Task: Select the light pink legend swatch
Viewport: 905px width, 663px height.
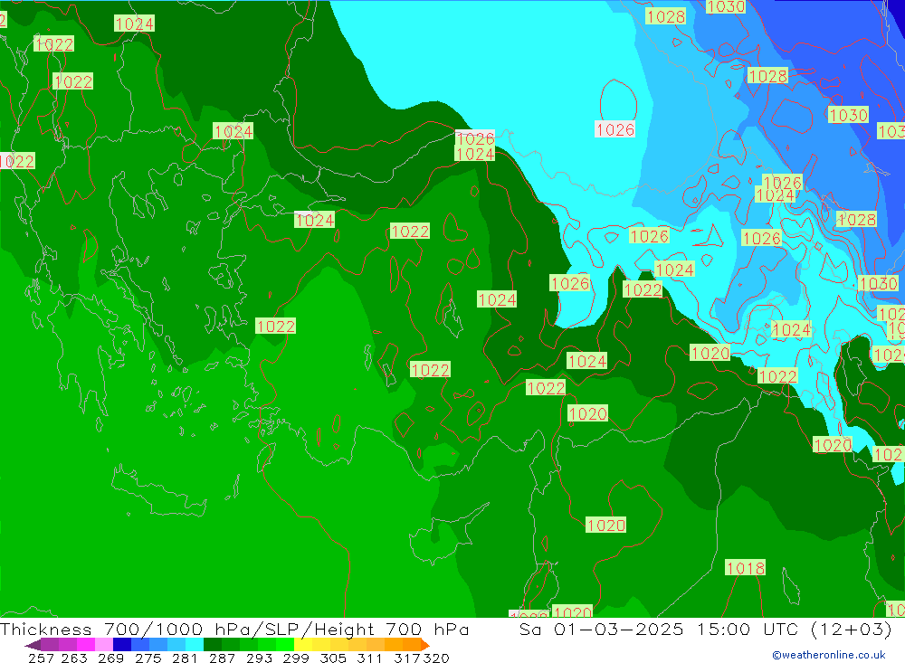Action: 104,645
